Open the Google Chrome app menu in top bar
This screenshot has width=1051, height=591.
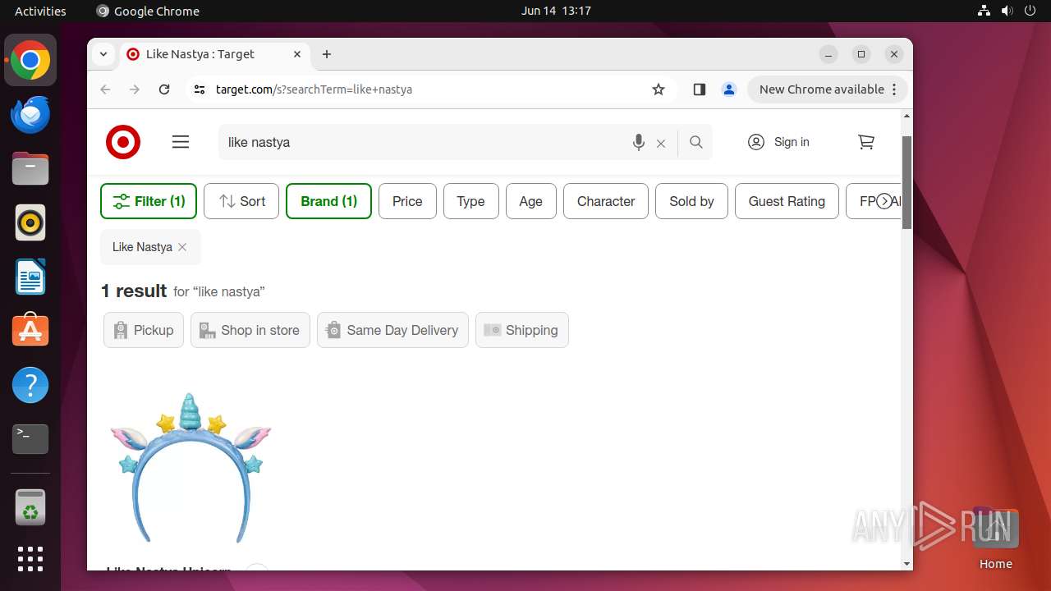coord(148,11)
